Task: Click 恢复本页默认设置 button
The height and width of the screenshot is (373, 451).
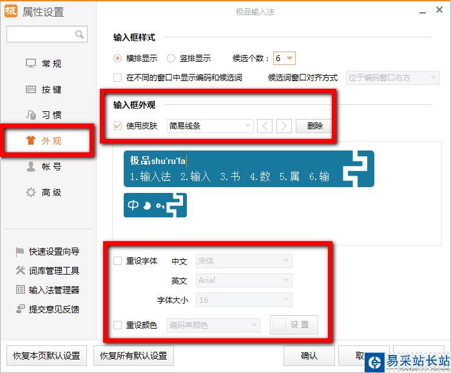Action: coord(46,356)
